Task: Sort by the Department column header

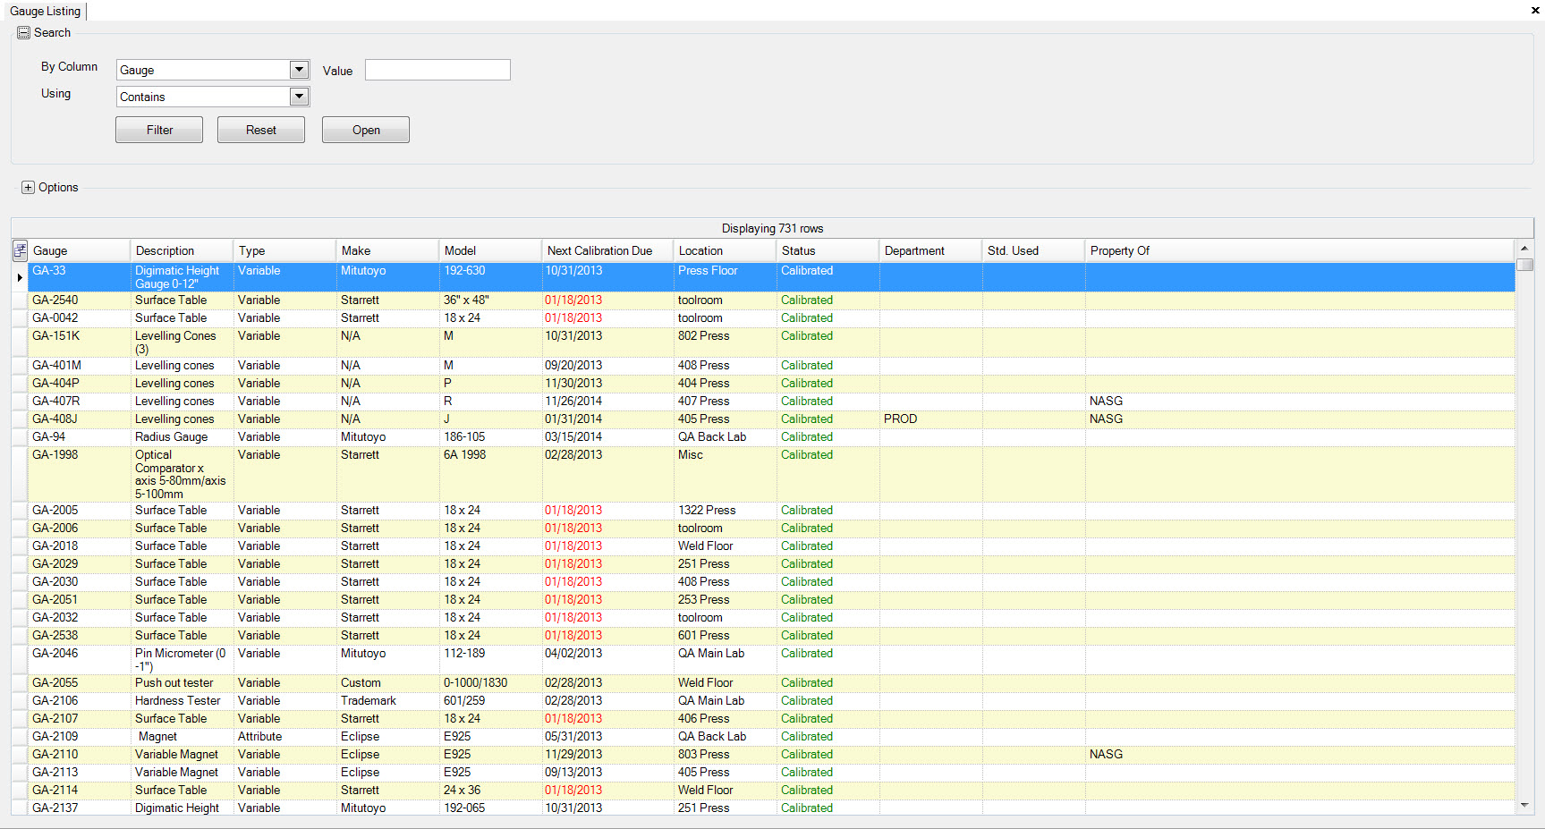Action: point(931,250)
